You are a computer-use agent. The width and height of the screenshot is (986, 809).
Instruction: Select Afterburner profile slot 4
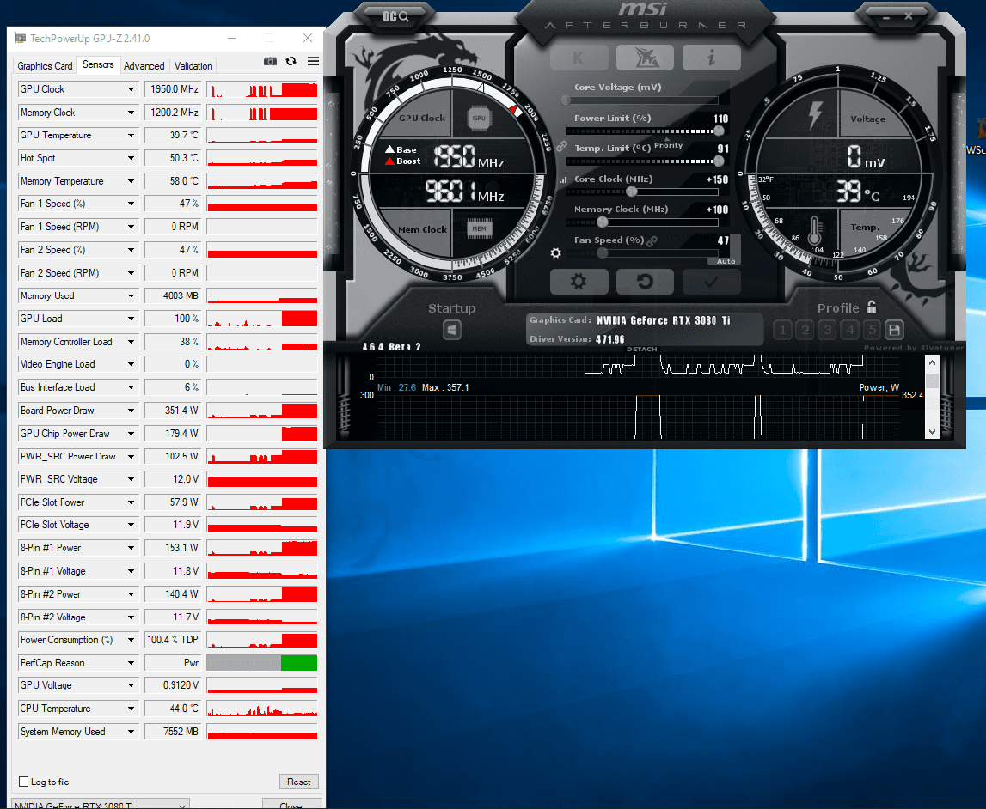click(x=850, y=330)
